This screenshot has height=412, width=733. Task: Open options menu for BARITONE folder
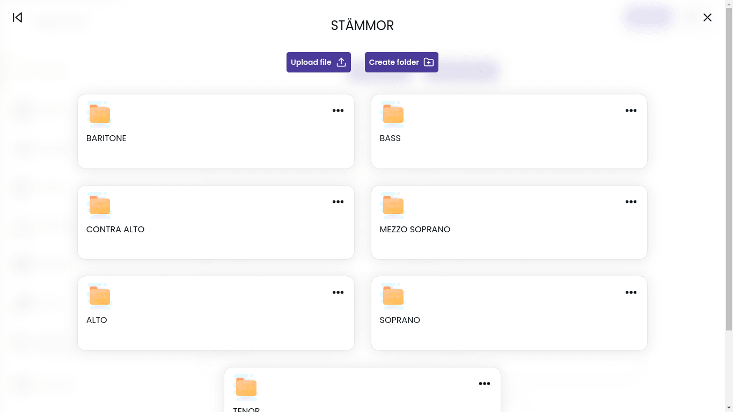pyautogui.click(x=338, y=111)
